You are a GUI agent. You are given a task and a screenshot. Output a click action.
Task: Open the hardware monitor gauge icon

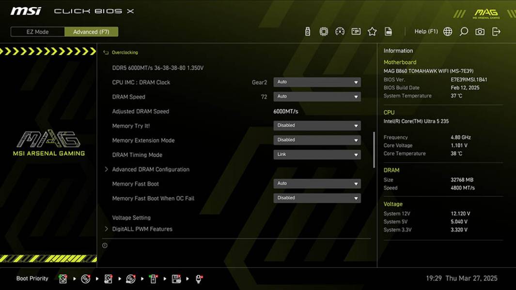coord(340,31)
